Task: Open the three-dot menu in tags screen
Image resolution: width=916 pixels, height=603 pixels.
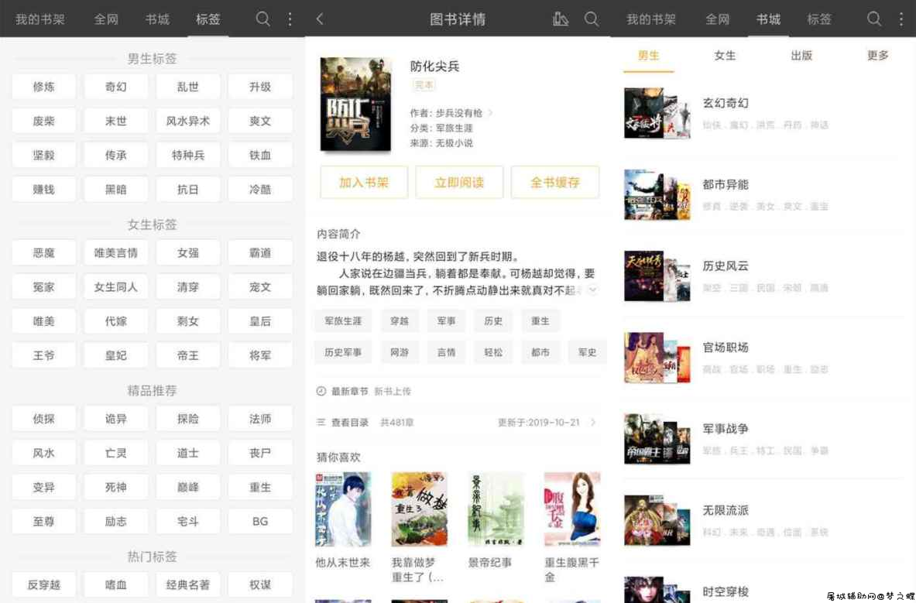Action: pyautogui.click(x=290, y=19)
